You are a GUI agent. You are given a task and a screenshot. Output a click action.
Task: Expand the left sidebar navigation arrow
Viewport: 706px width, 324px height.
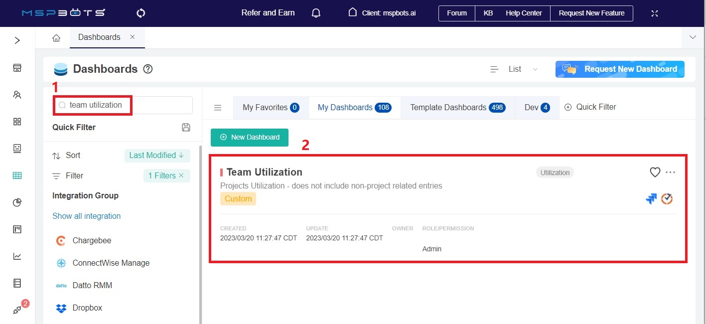coord(17,40)
